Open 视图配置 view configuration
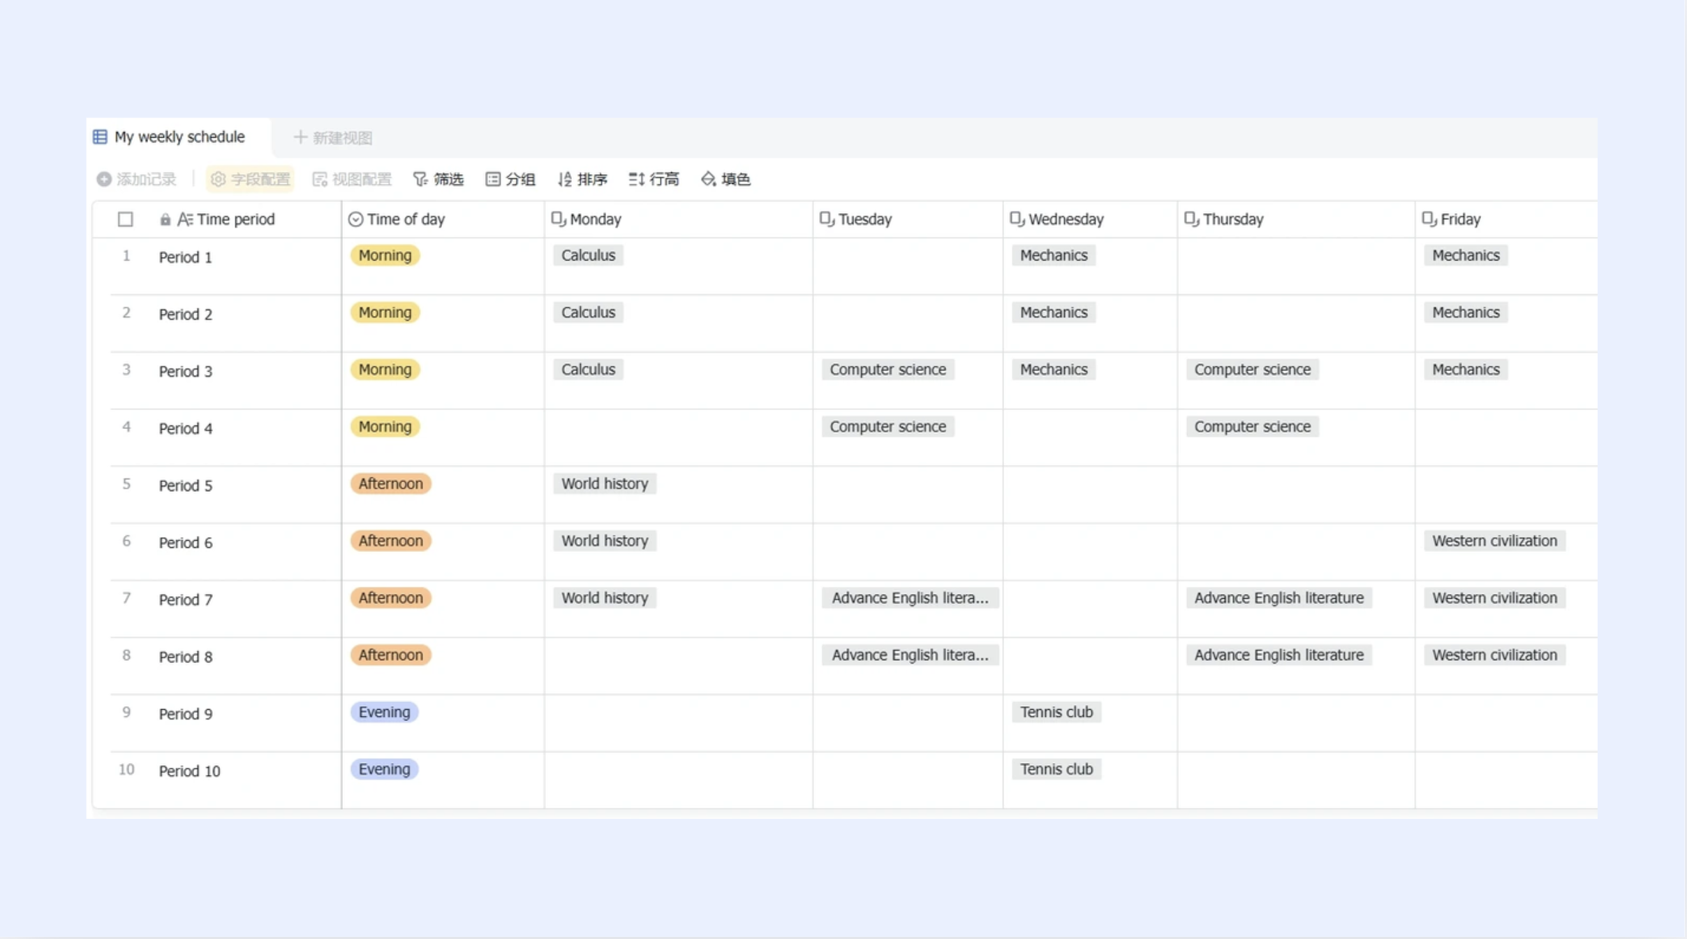The height and width of the screenshot is (939, 1687). pos(352,180)
